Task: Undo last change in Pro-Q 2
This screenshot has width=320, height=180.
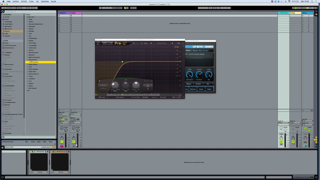Action: click(134, 43)
